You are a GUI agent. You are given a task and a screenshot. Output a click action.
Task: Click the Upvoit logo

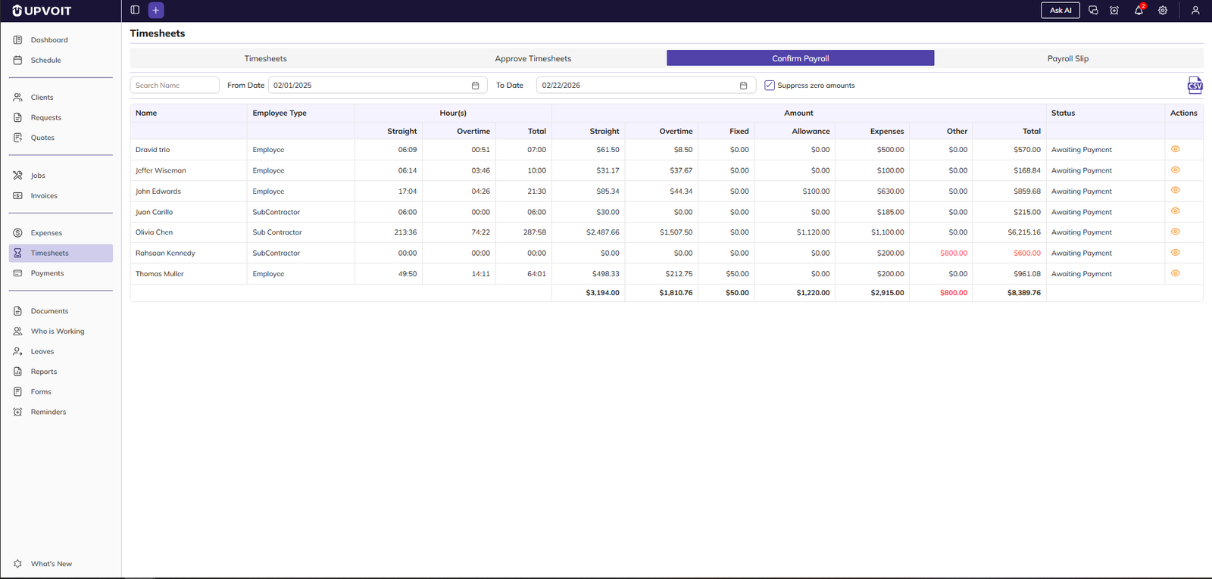[42, 11]
